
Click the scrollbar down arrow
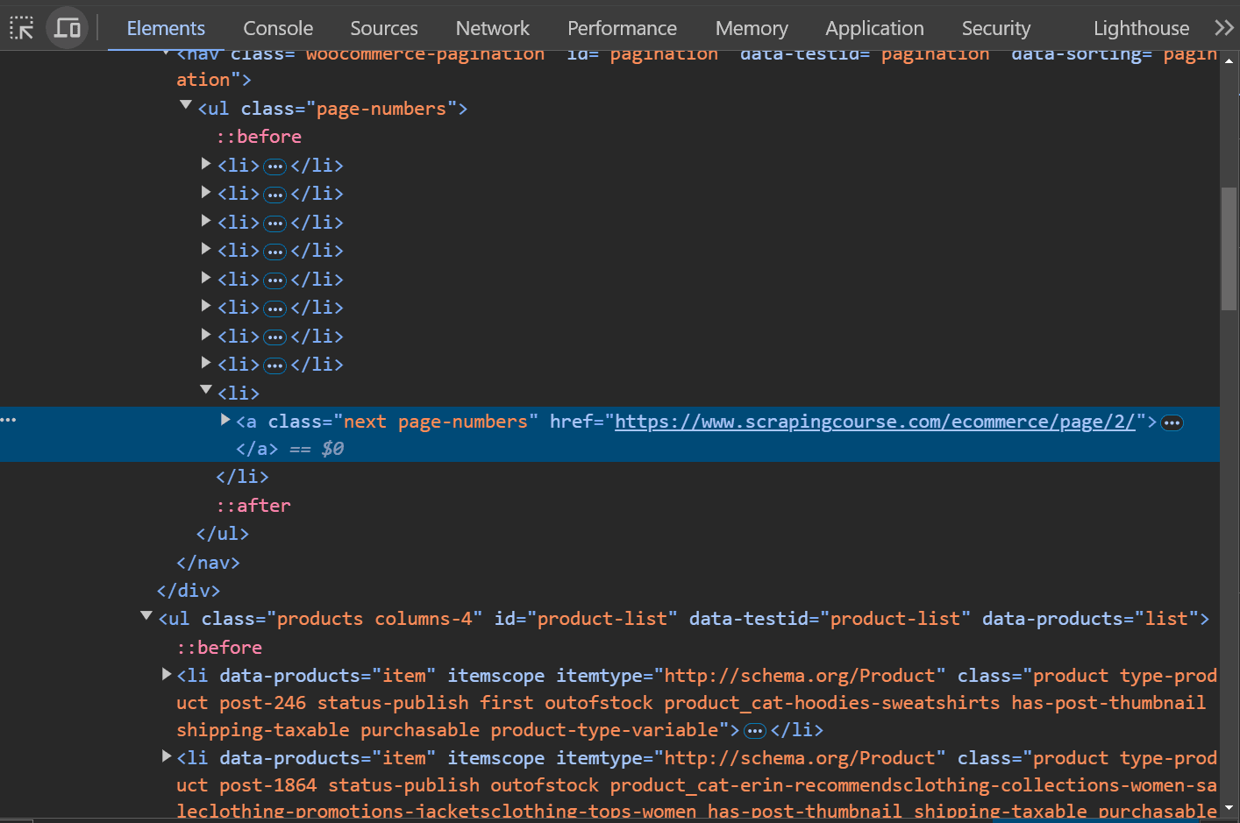click(1229, 808)
